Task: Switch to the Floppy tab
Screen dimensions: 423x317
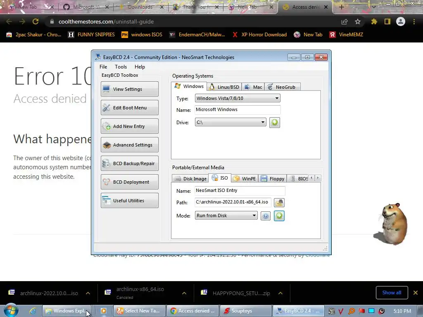Action: [x=273, y=179]
